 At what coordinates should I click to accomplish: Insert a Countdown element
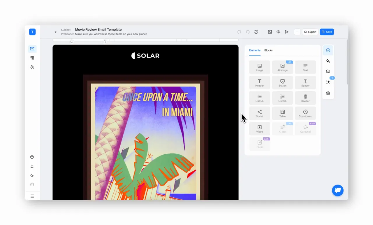point(305,113)
